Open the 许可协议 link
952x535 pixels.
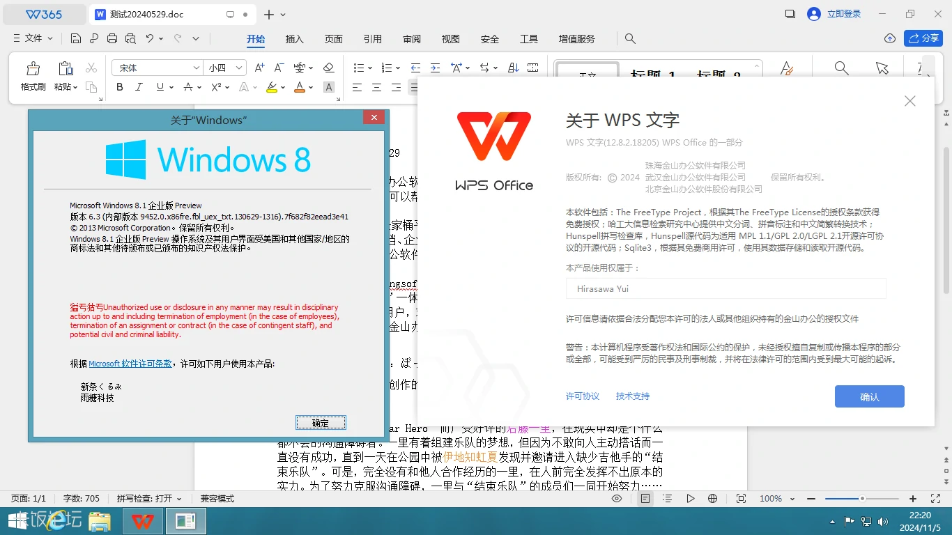(x=583, y=396)
